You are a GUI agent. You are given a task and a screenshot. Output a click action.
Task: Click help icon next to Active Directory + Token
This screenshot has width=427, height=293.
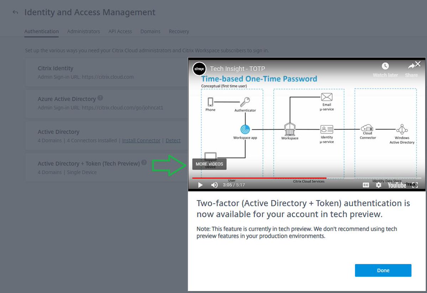pyautogui.click(x=144, y=163)
